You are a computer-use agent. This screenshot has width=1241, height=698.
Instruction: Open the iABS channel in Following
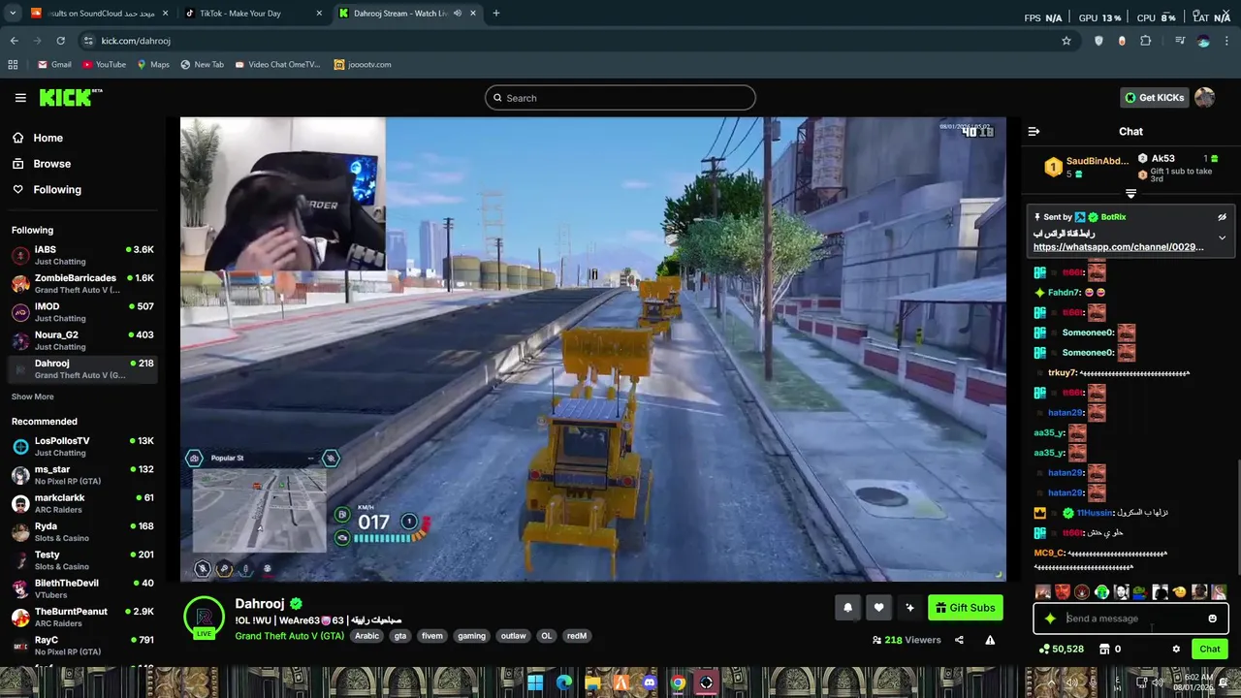82,255
